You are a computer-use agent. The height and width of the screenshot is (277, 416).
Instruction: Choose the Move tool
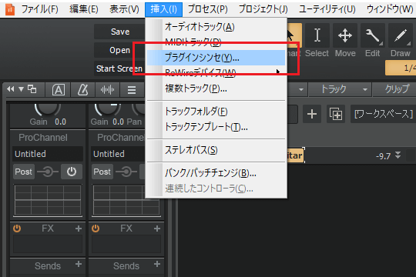click(x=345, y=41)
